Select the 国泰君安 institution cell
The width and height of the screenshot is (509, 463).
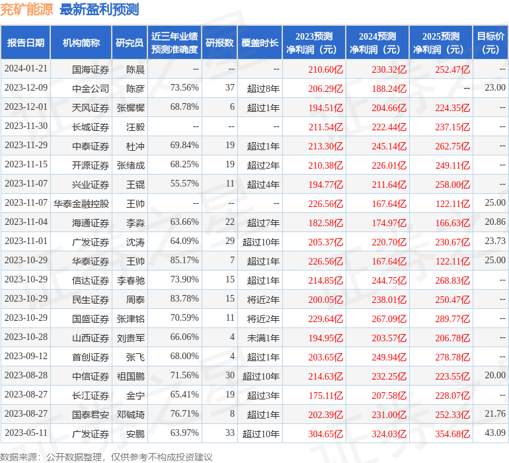click(91, 415)
